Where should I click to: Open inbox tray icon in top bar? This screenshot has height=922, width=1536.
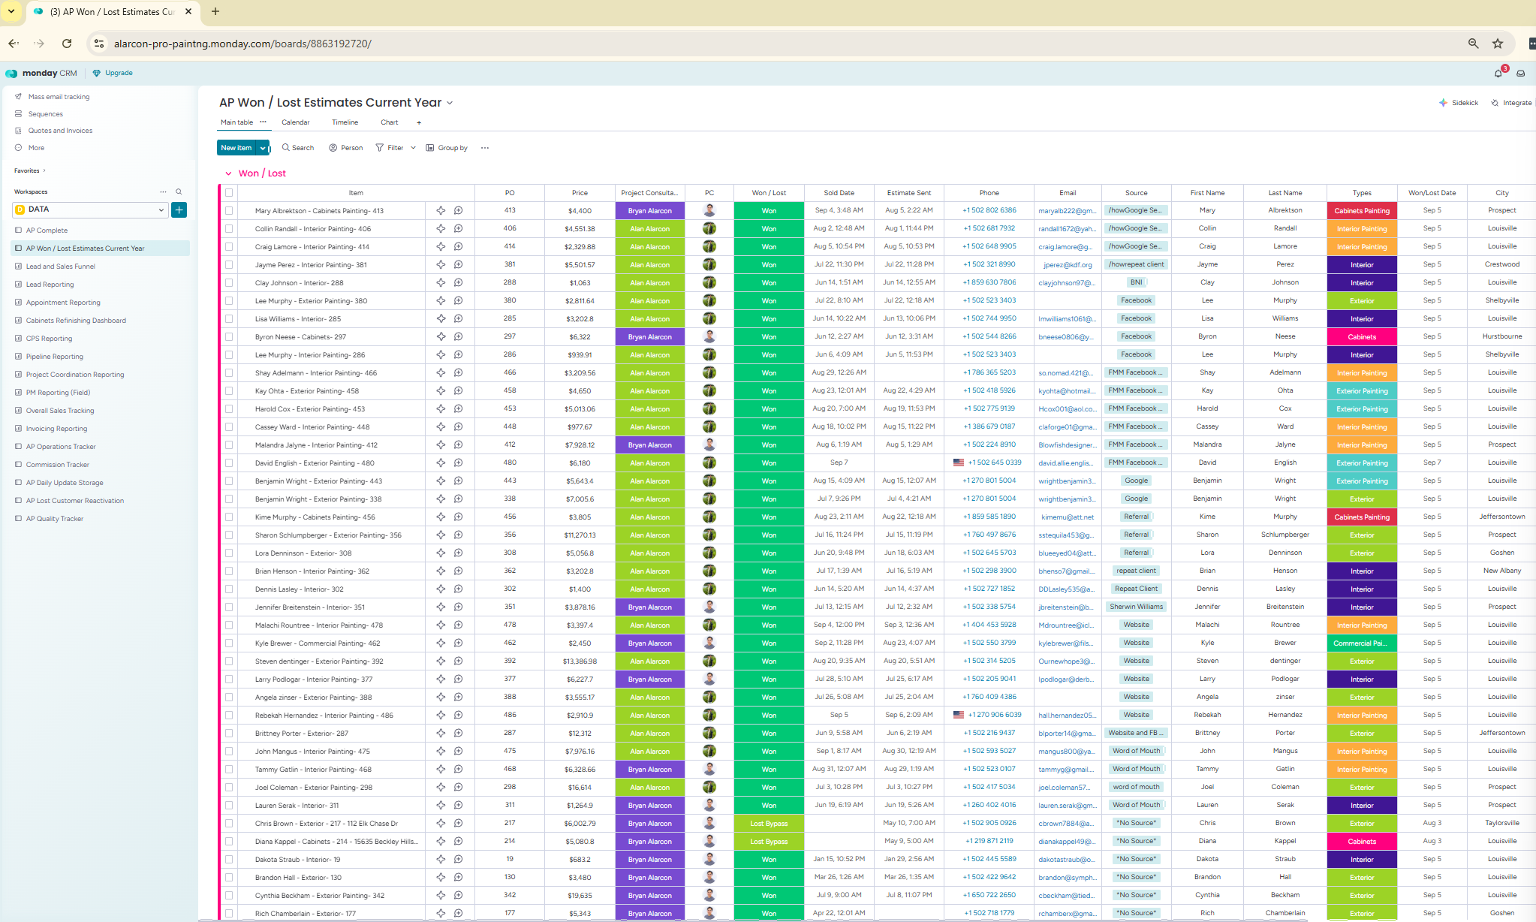point(1520,73)
